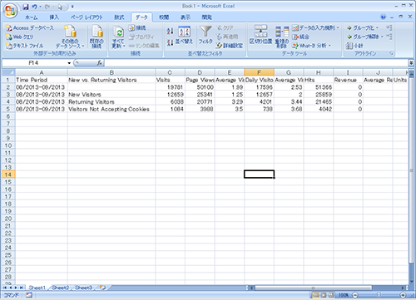This screenshot has width=416, height=300.
Task: Switch to the Sheet2 tab
Action: tap(61, 288)
